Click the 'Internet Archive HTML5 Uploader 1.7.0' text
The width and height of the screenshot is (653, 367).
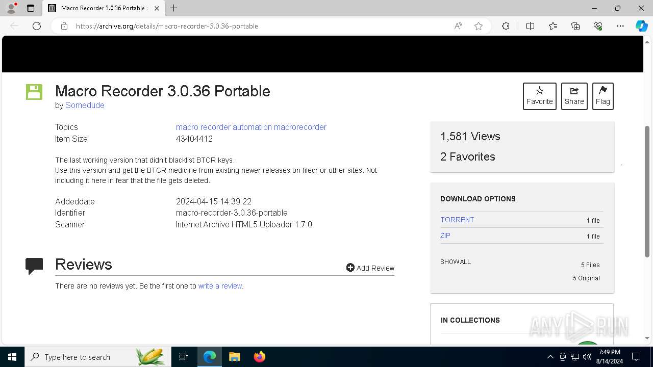click(x=244, y=224)
